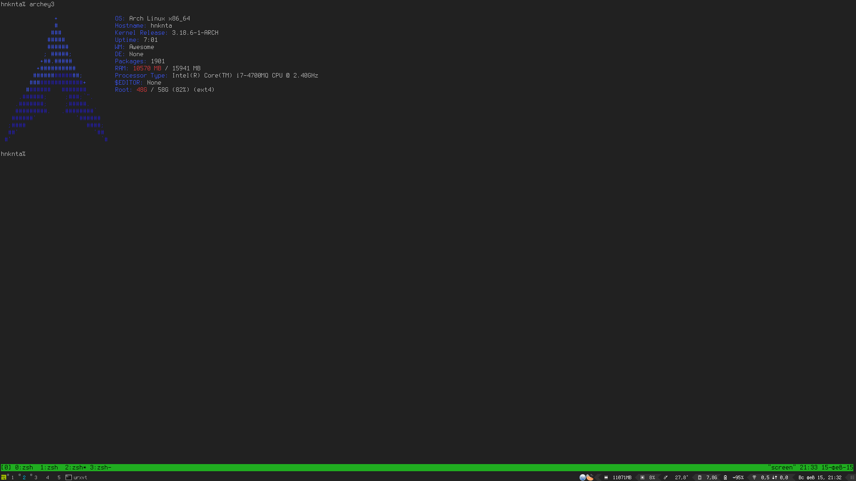Click the tmux session indicator [0]
856x481 pixels.
click(6, 467)
